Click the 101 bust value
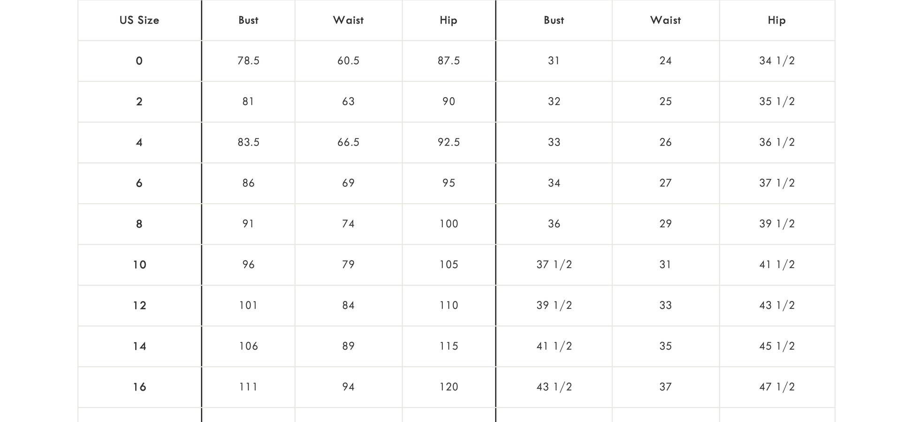 (x=248, y=306)
